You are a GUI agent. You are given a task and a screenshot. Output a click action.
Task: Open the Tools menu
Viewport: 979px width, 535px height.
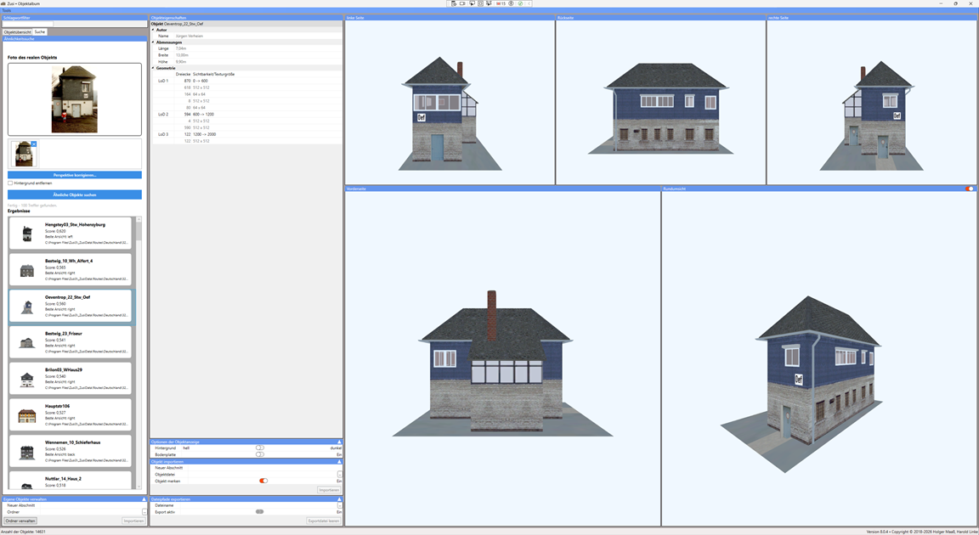[7, 10]
